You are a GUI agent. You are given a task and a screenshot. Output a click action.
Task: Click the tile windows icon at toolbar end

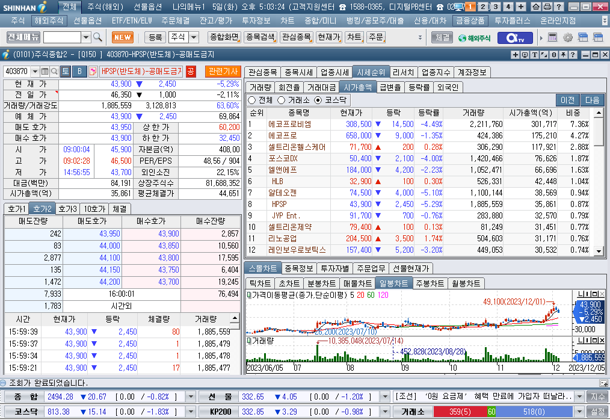pyautogui.click(x=597, y=37)
